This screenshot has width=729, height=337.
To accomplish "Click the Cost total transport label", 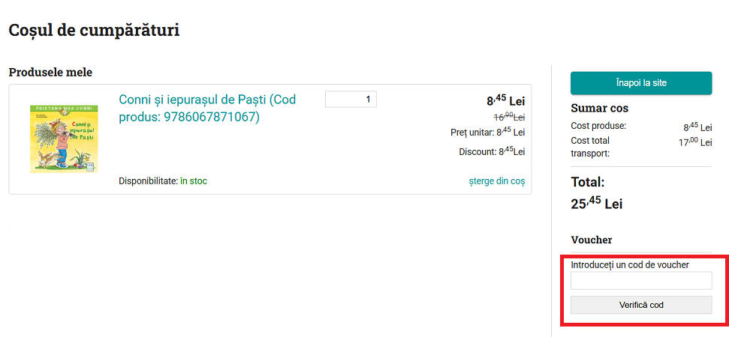I will [x=590, y=147].
